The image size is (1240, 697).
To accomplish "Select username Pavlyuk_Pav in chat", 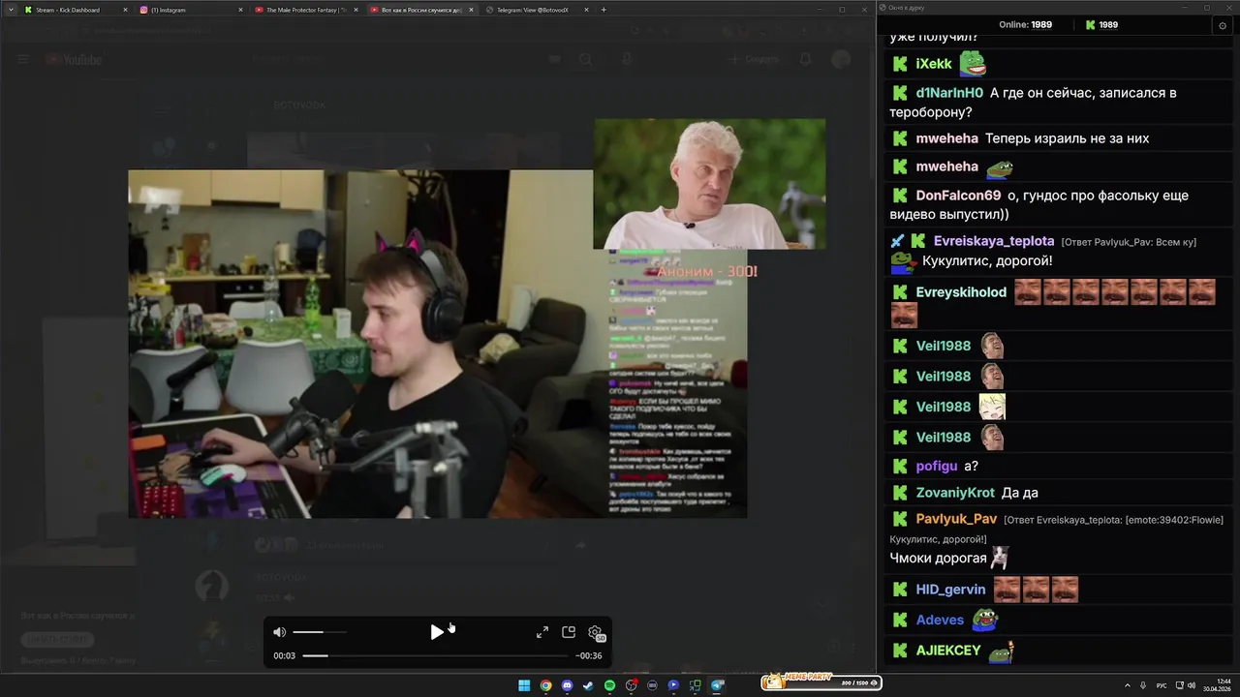I will click(956, 519).
